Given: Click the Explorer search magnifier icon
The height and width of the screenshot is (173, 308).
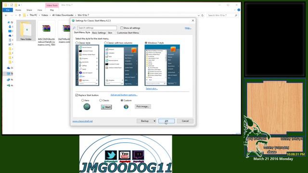Looking at the screenshot, I should pos(236,15).
